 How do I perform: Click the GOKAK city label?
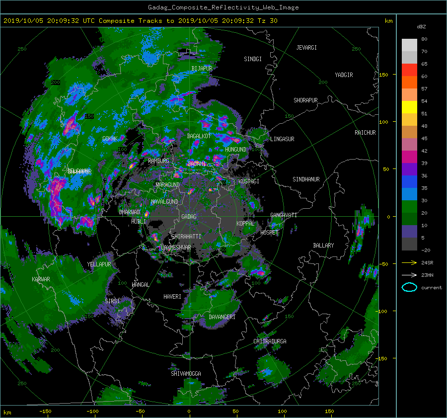(110, 139)
